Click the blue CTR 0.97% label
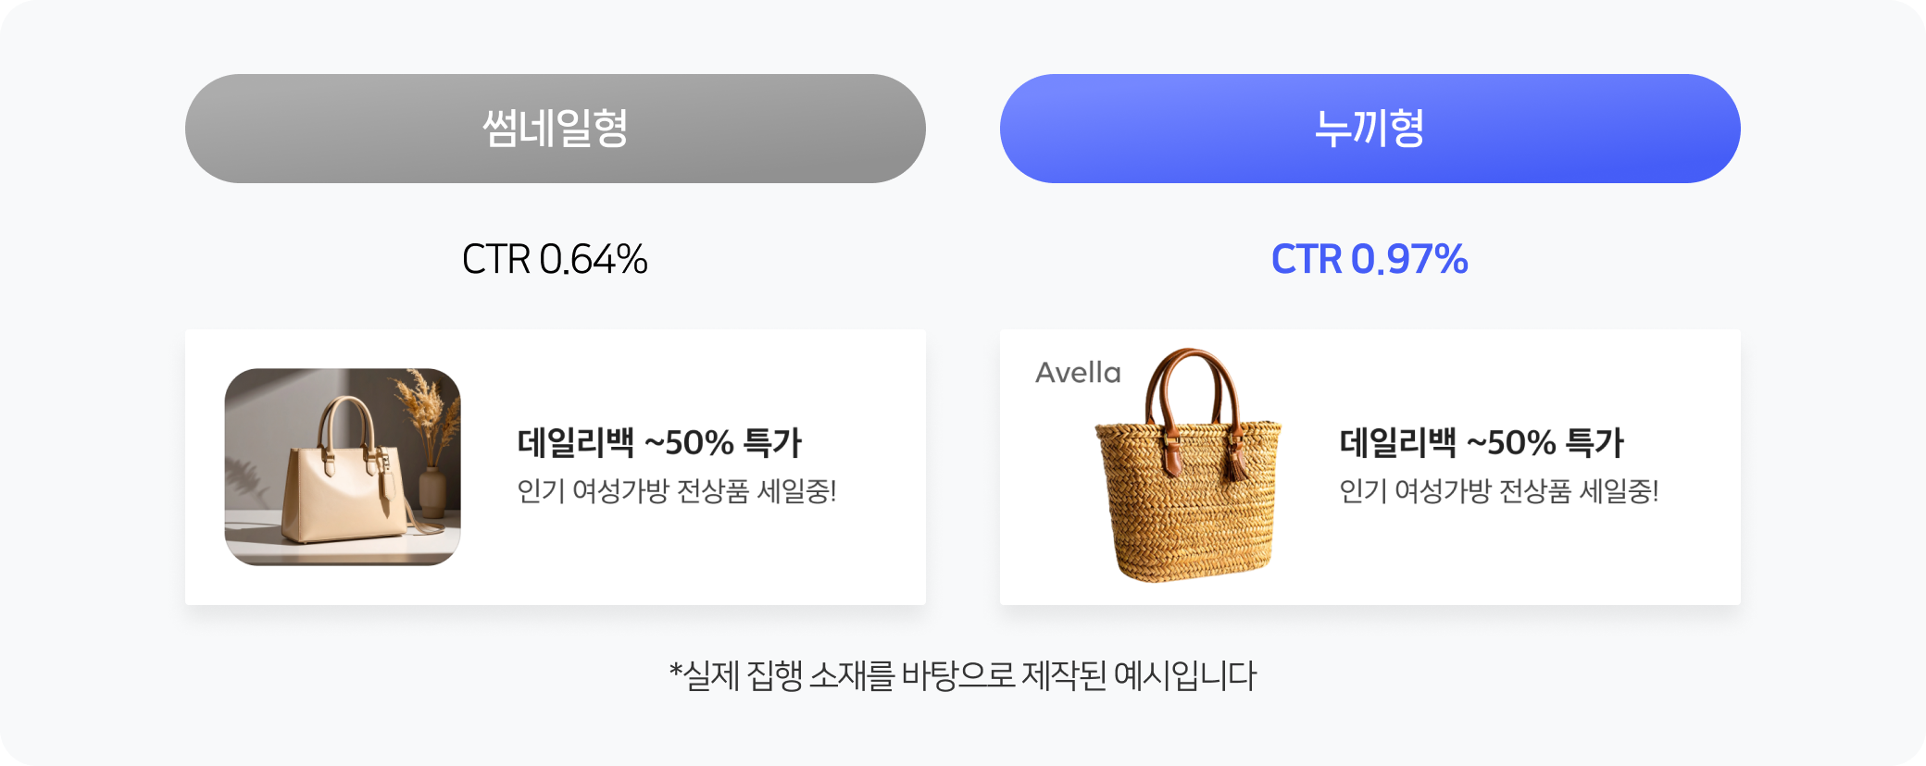 coord(1369,259)
